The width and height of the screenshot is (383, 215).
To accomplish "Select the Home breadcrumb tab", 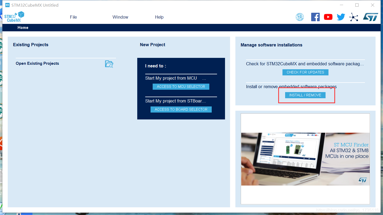I will 23,28.
